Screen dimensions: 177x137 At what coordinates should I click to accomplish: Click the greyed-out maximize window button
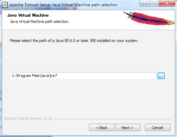154,3
